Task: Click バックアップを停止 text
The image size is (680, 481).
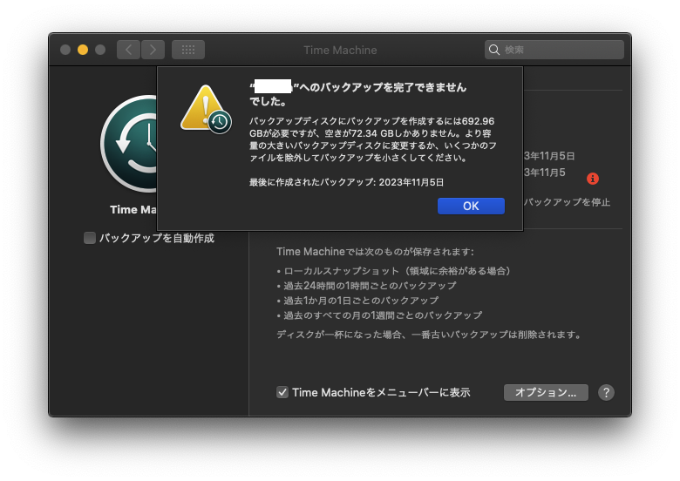Action: [567, 202]
